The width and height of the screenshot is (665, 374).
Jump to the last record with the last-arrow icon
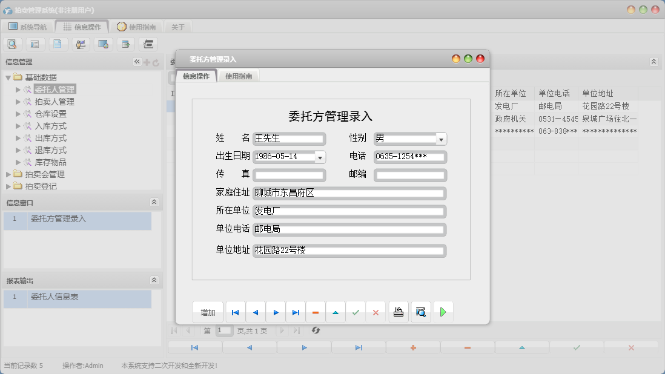pos(296,311)
